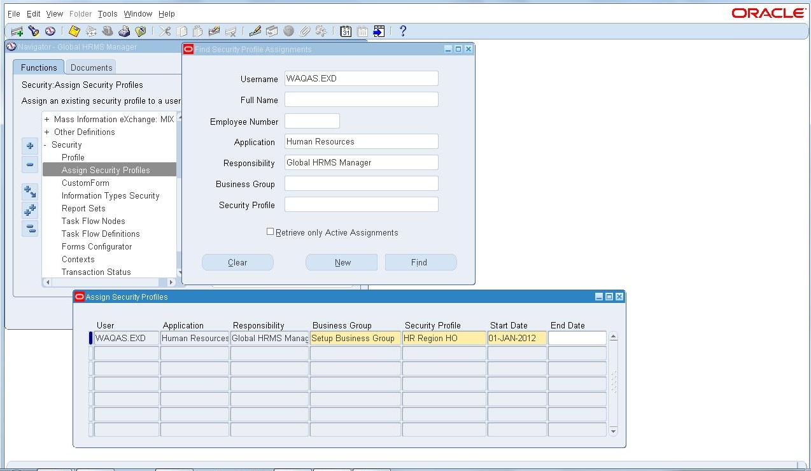Open the Tools menu

coord(108,13)
